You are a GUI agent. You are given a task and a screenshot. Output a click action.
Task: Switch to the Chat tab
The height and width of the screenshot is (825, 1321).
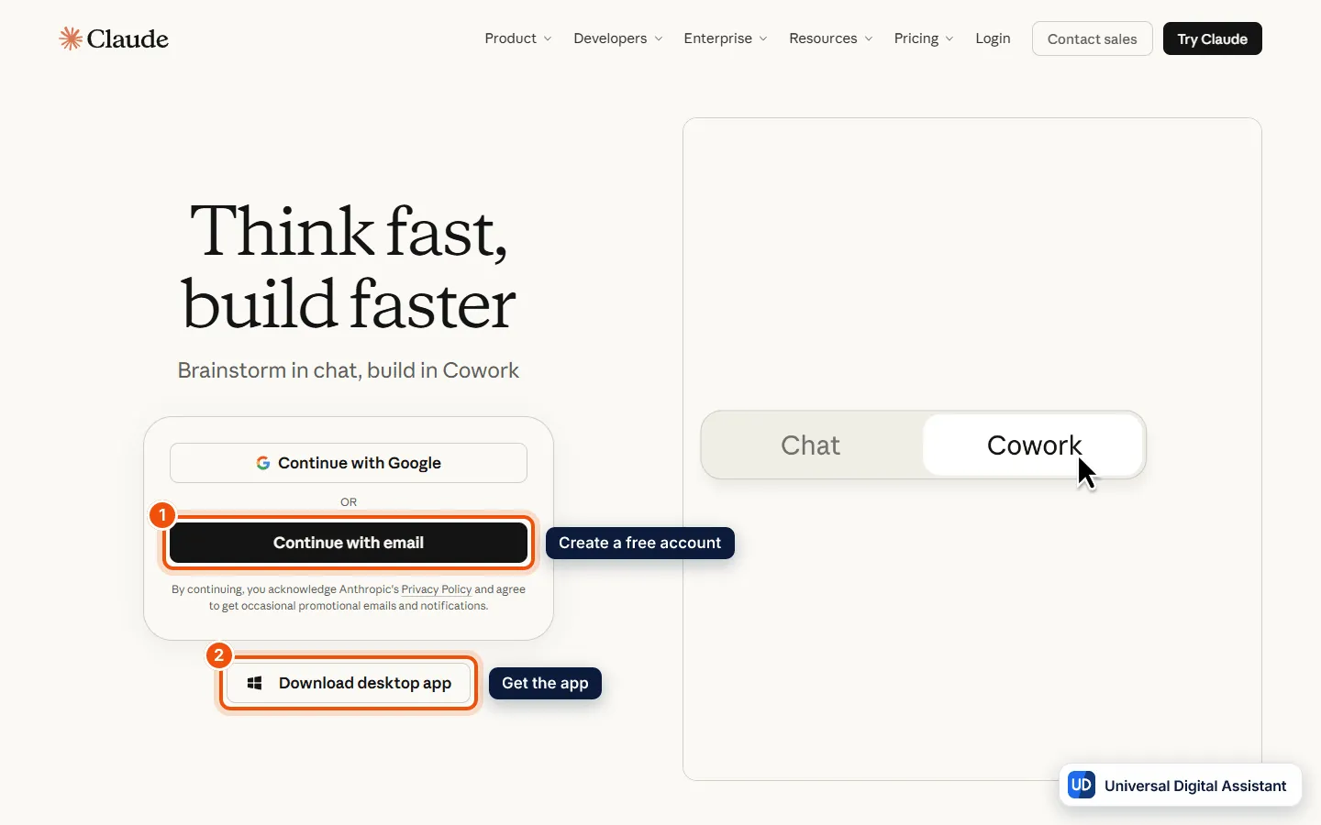(811, 445)
